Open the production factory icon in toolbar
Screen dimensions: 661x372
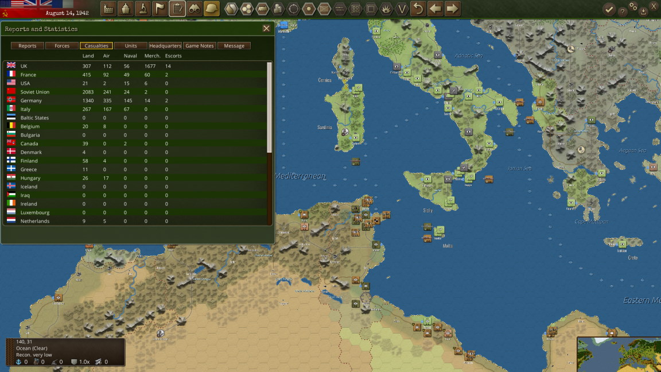pos(108,9)
